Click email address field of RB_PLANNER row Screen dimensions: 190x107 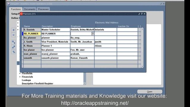tap(106, 34)
